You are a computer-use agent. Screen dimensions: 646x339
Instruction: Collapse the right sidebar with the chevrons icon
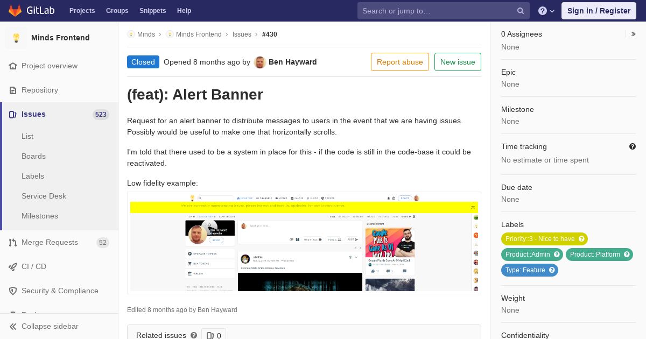click(x=634, y=34)
